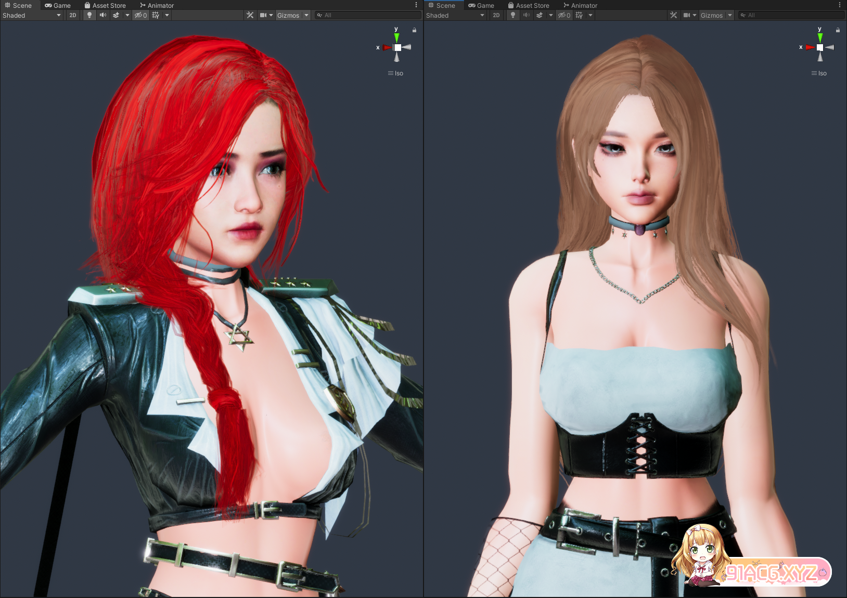Toggle effects (skybox/fog) in left Scene view
Screen dimensions: 847x598
tap(116, 15)
